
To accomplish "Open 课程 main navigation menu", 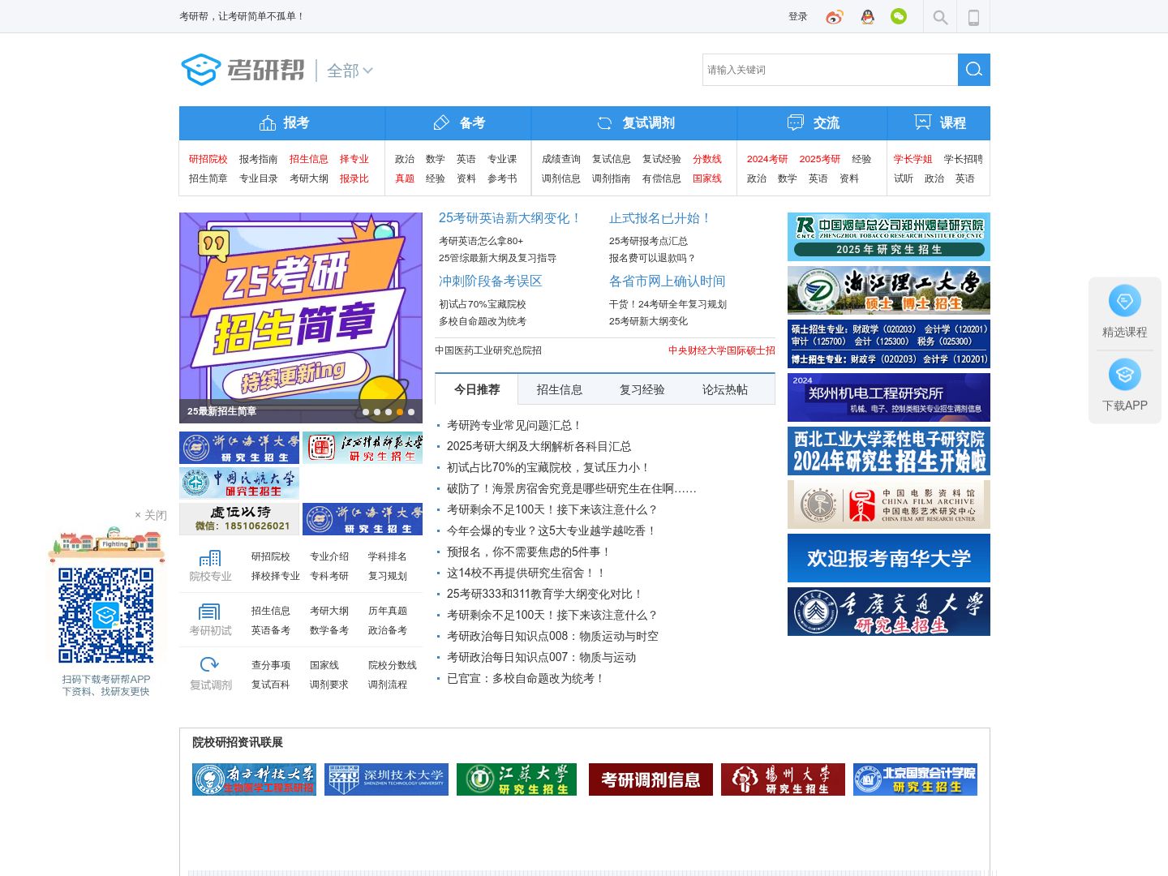I will (938, 123).
